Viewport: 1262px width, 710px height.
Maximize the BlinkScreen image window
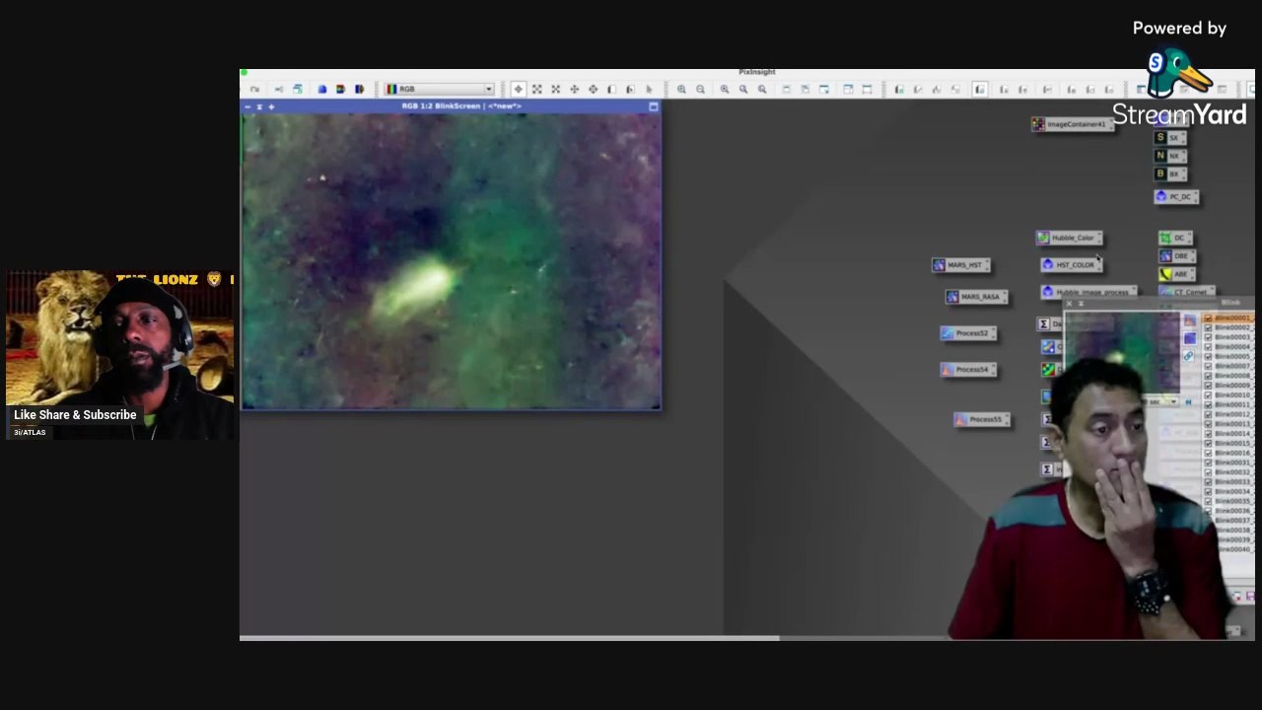[653, 106]
